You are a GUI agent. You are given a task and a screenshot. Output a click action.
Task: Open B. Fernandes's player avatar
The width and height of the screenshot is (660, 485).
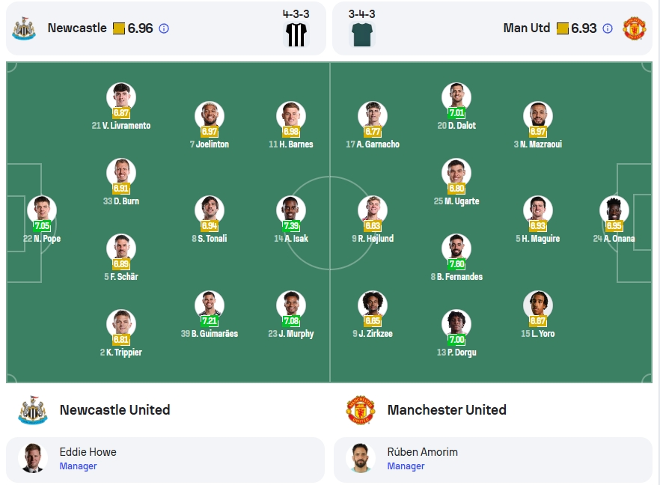[x=456, y=248]
